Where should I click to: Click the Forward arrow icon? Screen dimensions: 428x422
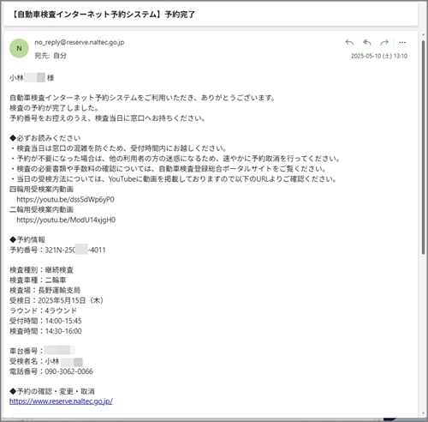click(384, 43)
